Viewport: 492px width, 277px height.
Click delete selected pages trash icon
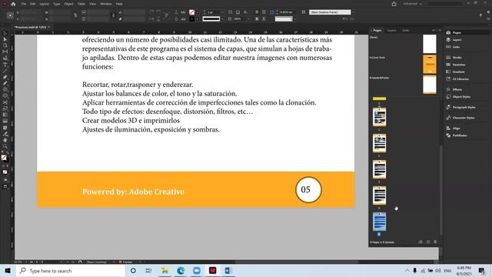tap(435, 242)
